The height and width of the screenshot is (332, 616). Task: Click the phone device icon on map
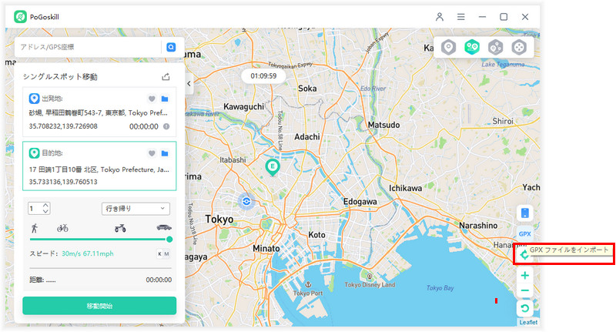click(x=525, y=213)
